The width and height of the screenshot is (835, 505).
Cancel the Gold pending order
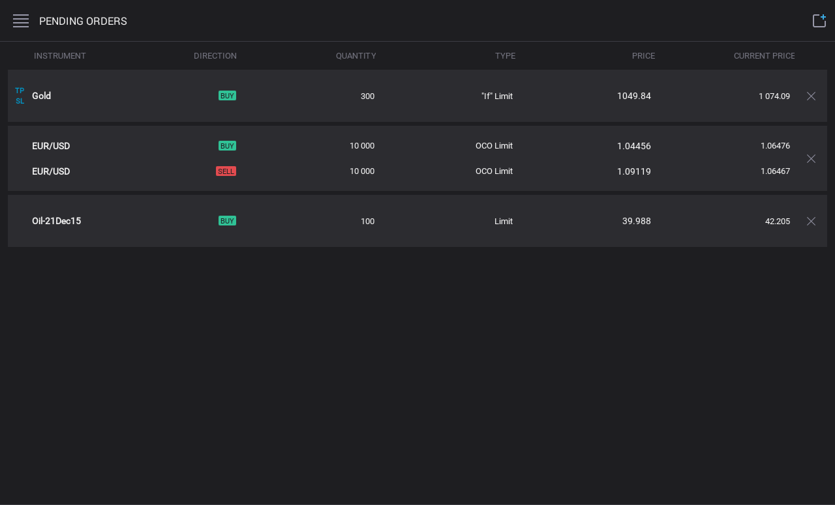click(x=811, y=96)
